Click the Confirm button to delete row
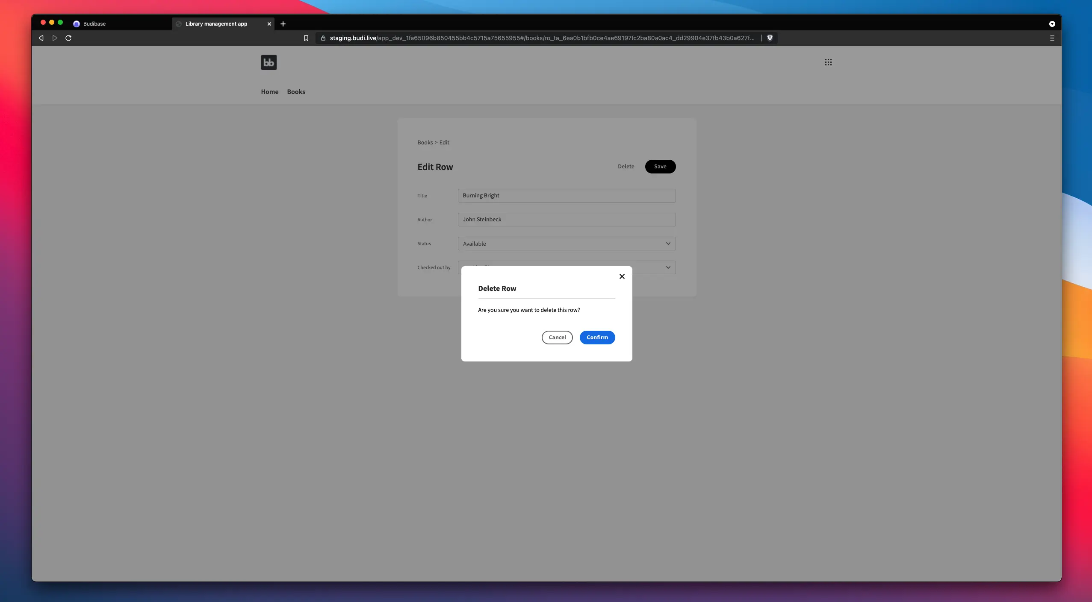The width and height of the screenshot is (1092, 602). coord(597,338)
